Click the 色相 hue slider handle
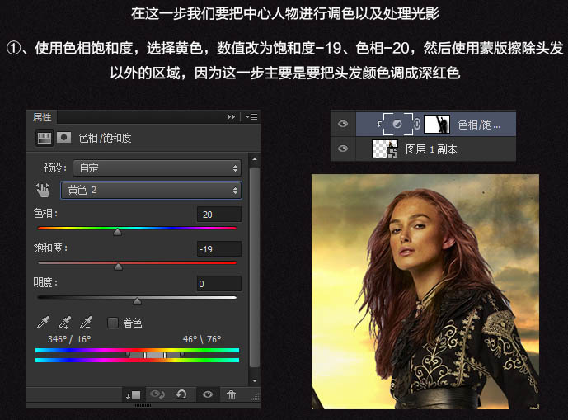Screen dimensions: 568x420 [117, 232]
